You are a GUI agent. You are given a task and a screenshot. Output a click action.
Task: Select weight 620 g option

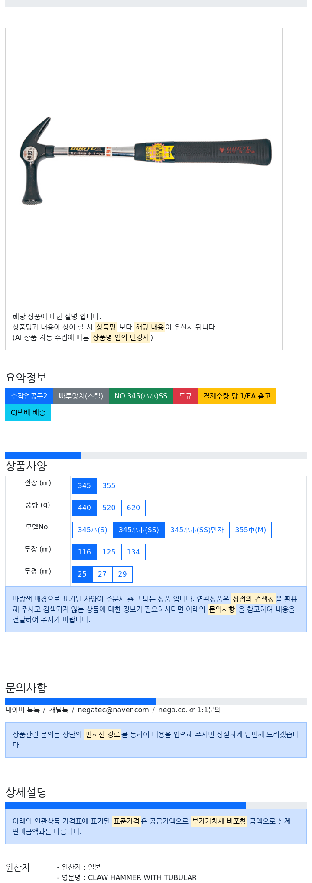[133, 508]
